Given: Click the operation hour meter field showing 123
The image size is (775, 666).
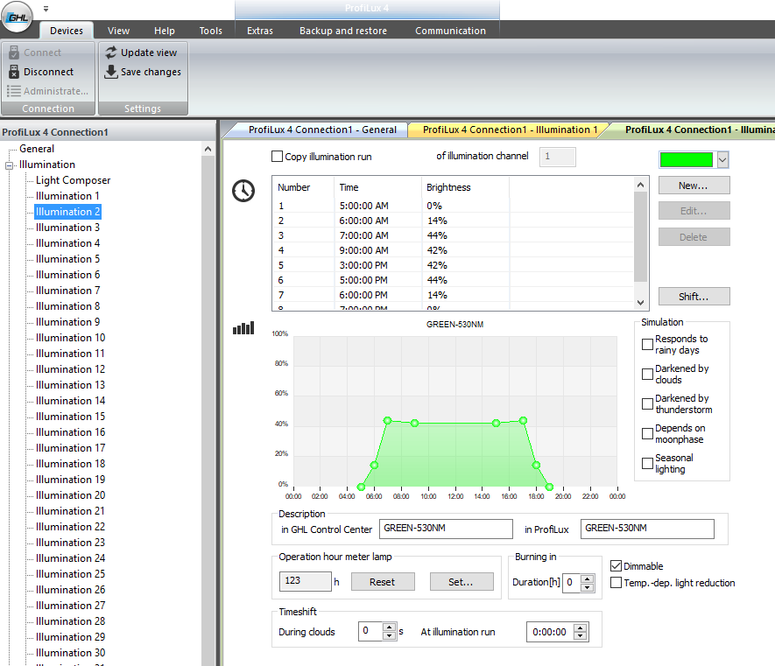Looking at the screenshot, I should pyautogui.click(x=306, y=581).
